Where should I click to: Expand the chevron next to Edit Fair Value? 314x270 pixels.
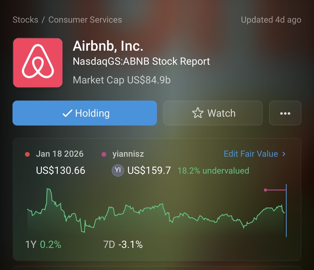[284, 154]
